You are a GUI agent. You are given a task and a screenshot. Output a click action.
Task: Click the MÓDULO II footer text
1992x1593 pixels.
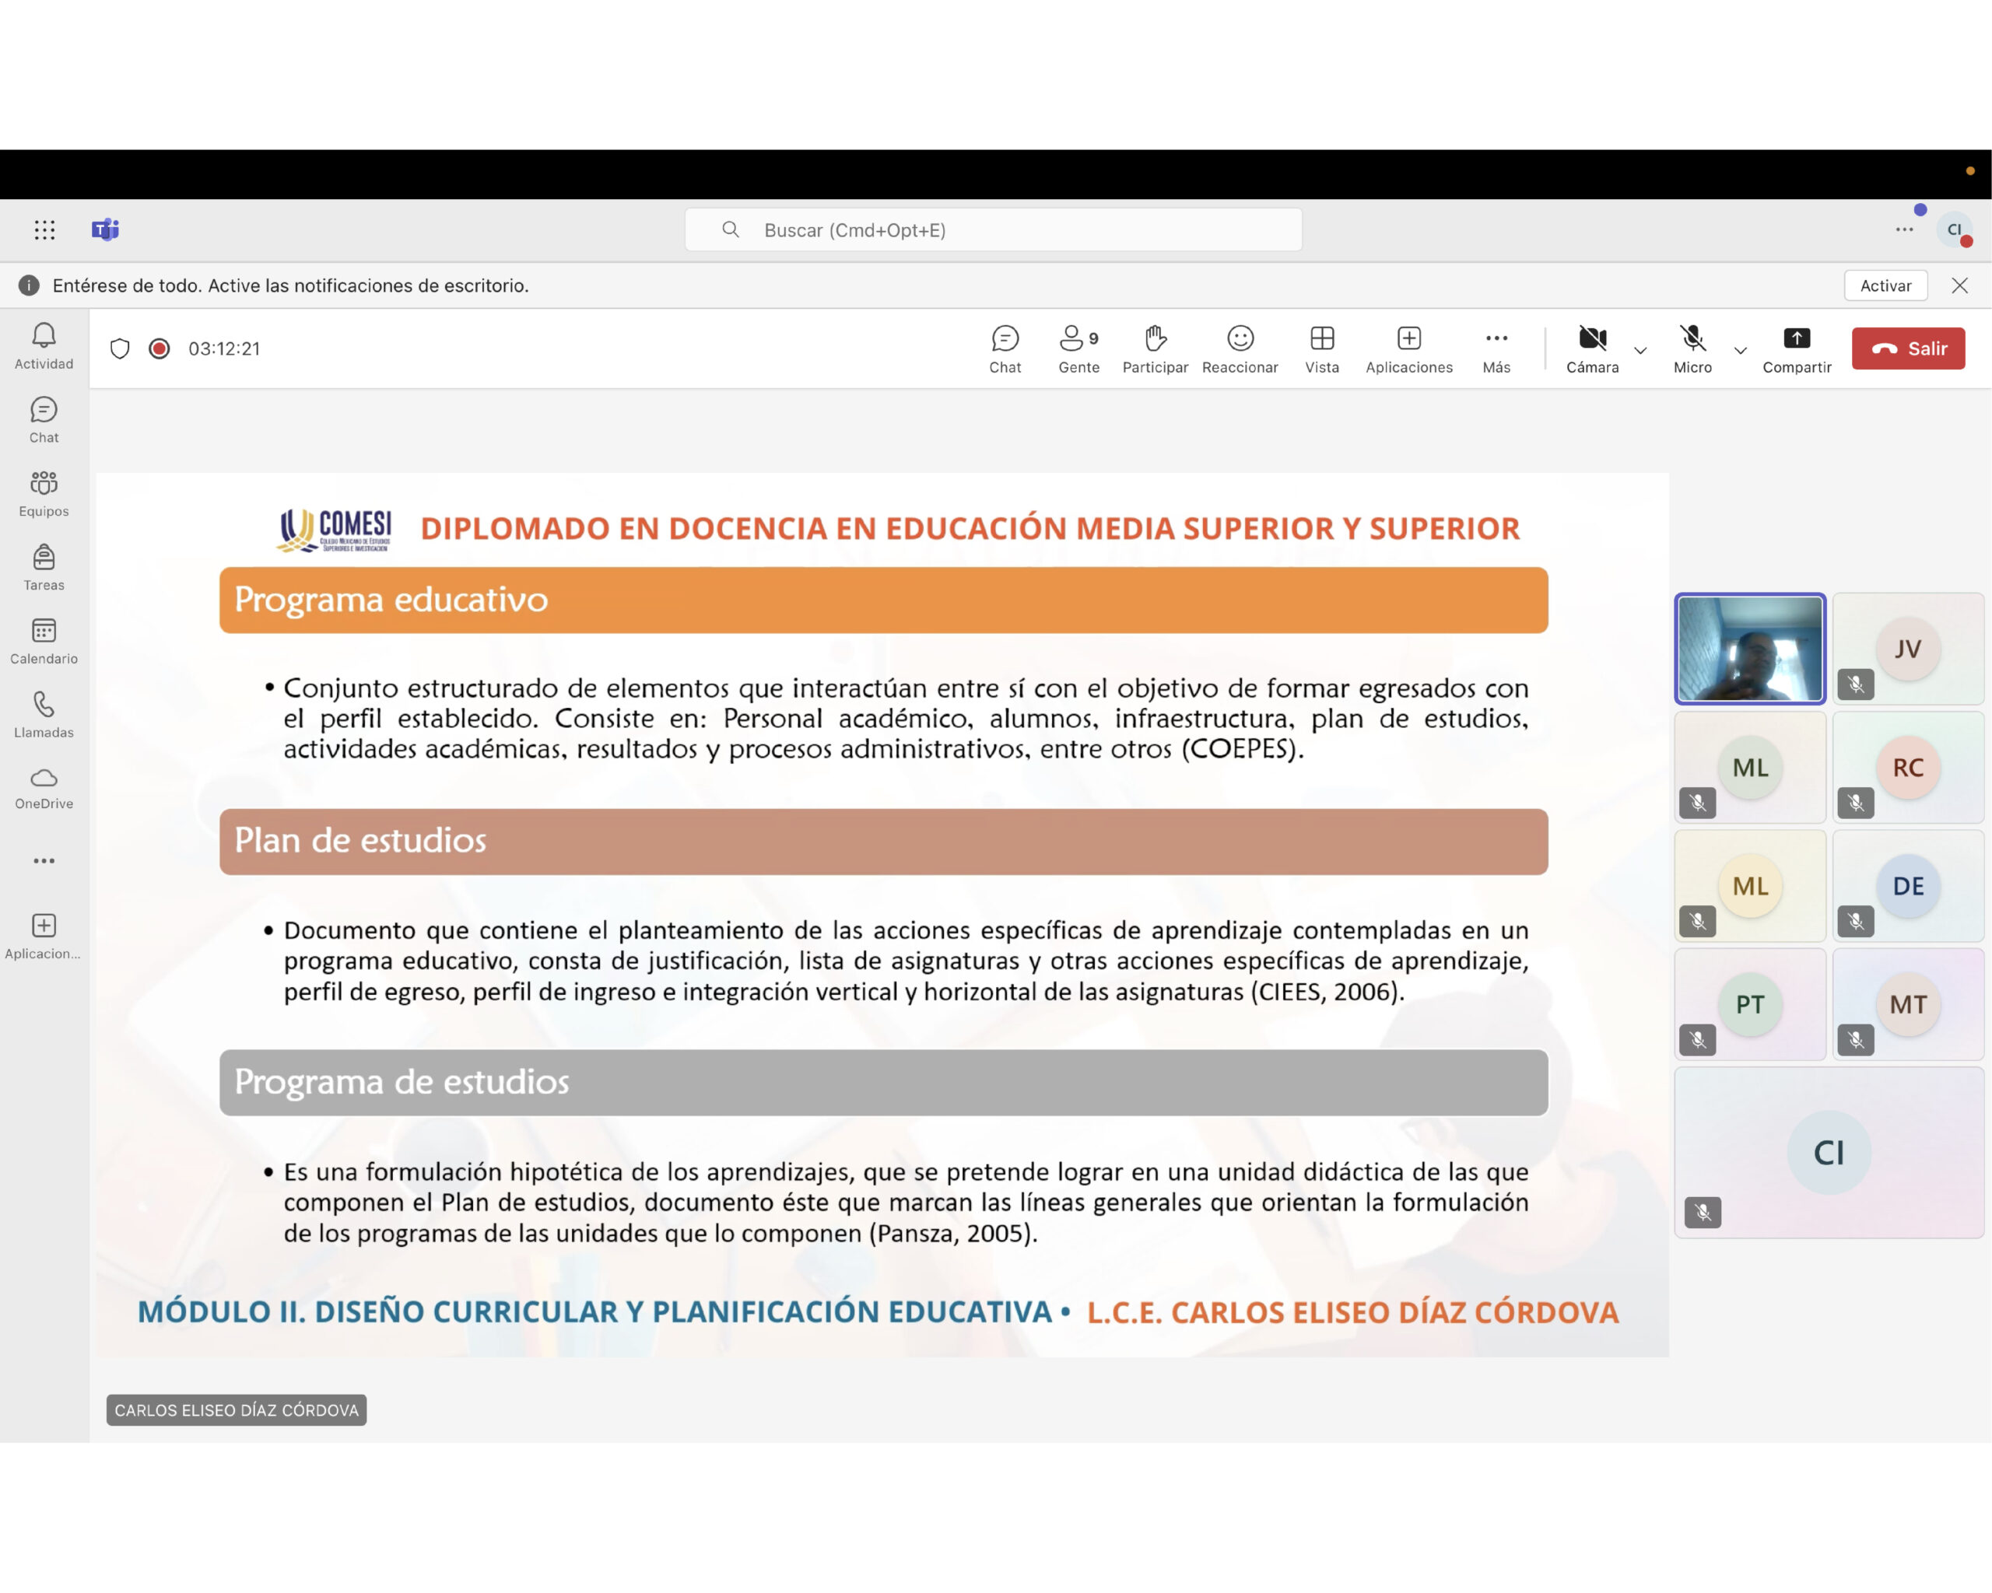click(x=595, y=1312)
